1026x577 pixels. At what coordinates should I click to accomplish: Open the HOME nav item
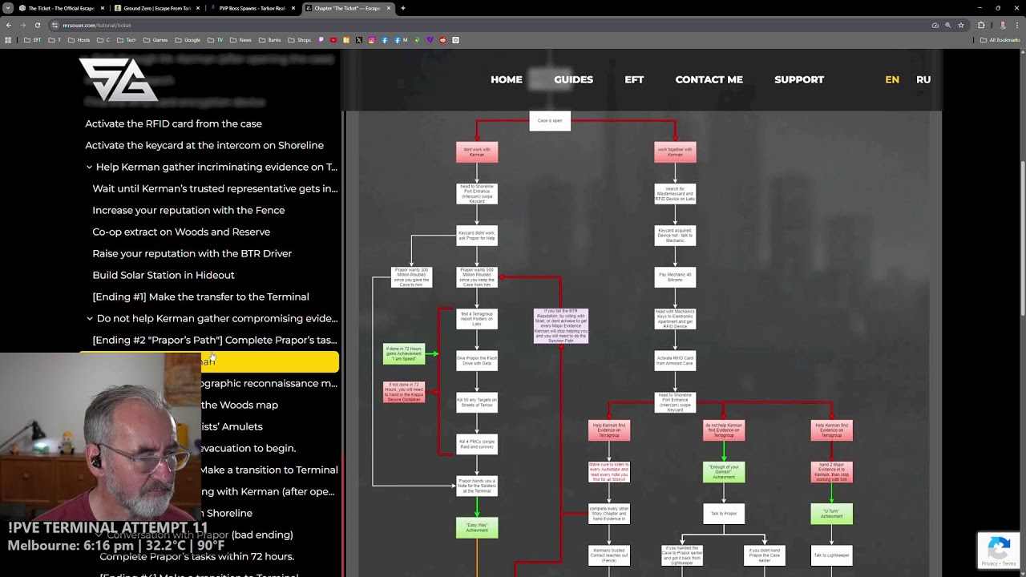pyautogui.click(x=507, y=79)
